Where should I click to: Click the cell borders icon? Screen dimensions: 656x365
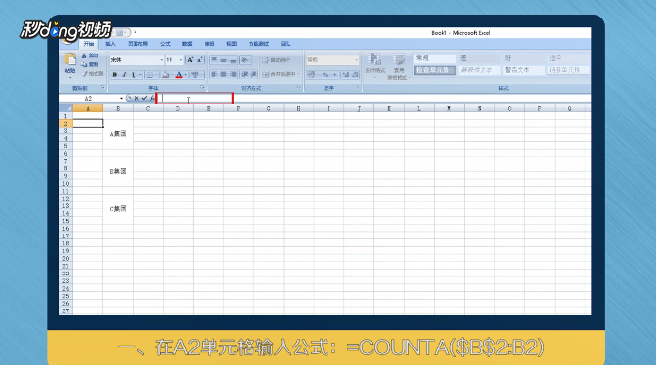(150, 75)
